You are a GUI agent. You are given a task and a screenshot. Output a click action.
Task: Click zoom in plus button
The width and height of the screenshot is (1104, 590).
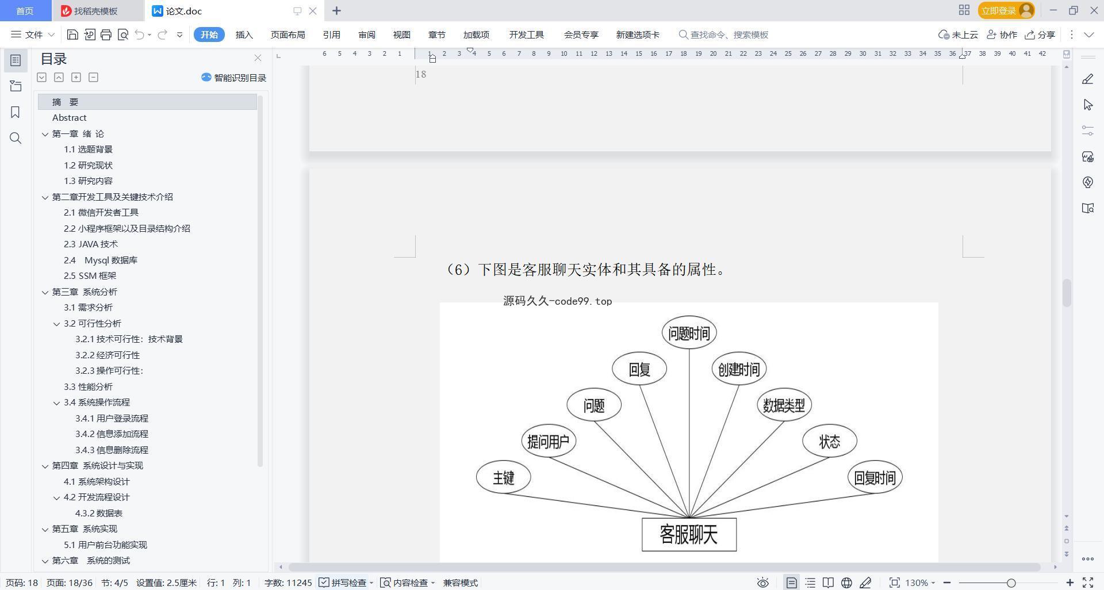1070,583
